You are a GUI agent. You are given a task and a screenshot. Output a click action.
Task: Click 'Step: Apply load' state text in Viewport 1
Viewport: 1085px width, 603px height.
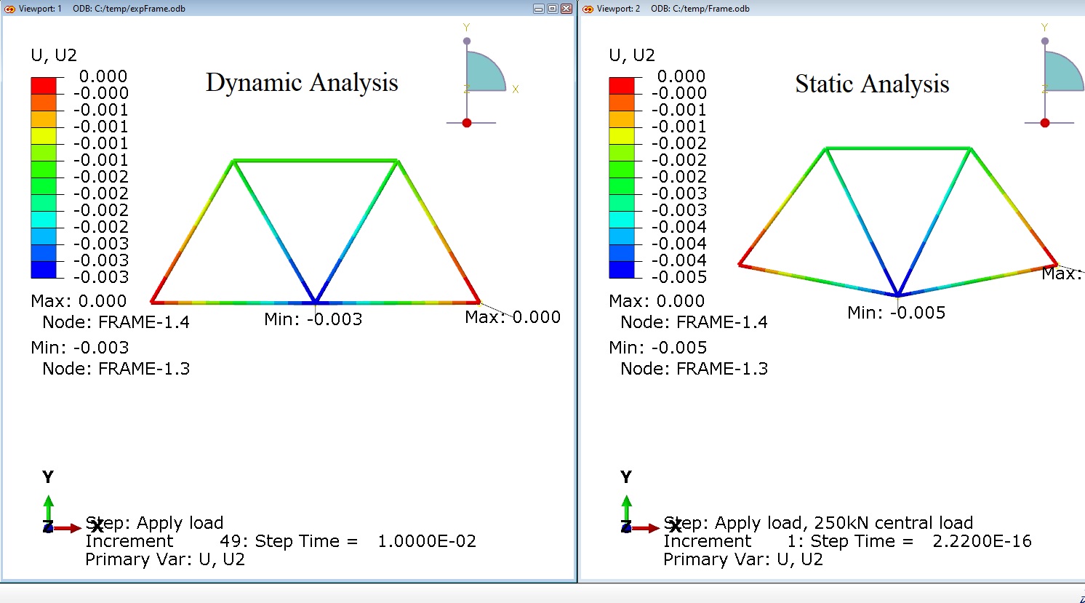(x=155, y=523)
